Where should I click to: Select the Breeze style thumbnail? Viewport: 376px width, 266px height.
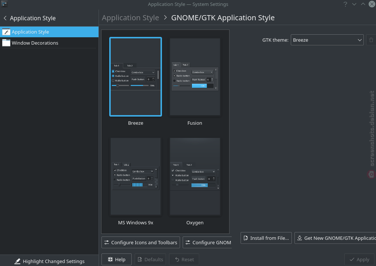click(x=135, y=77)
